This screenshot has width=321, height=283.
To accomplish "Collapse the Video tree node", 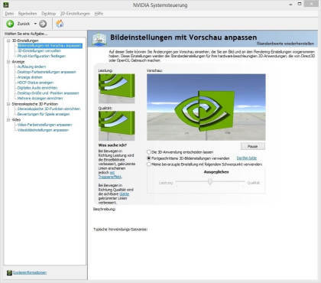I will point(8,119).
